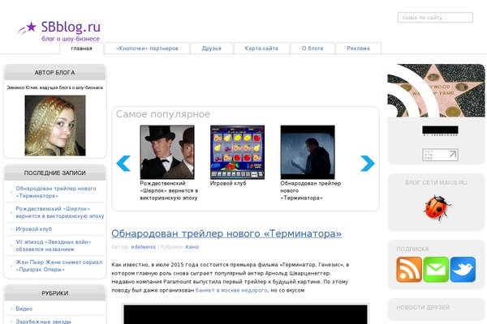The height and width of the screenshot is (324, 487).
Task: Show next popular posts with right arrow
Action: [368, 163]
